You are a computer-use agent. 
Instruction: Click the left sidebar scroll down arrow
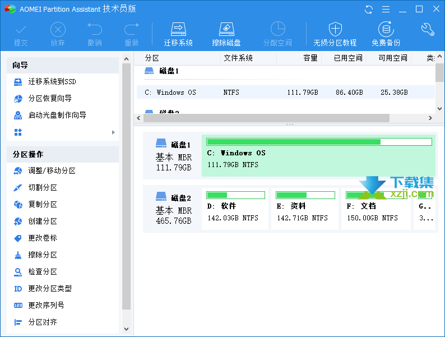pyautogui.click(x=127, y=329)
